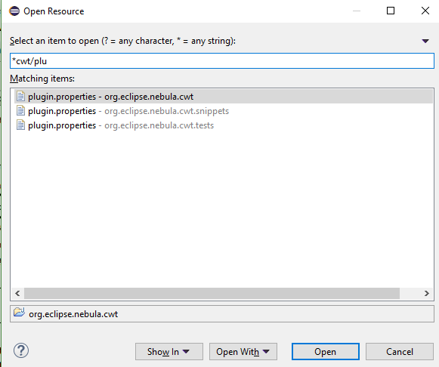Expand the Show In dropdown button

(169, 352)
